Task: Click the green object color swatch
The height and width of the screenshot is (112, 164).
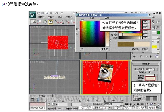Action: click(x=158, y=33)
